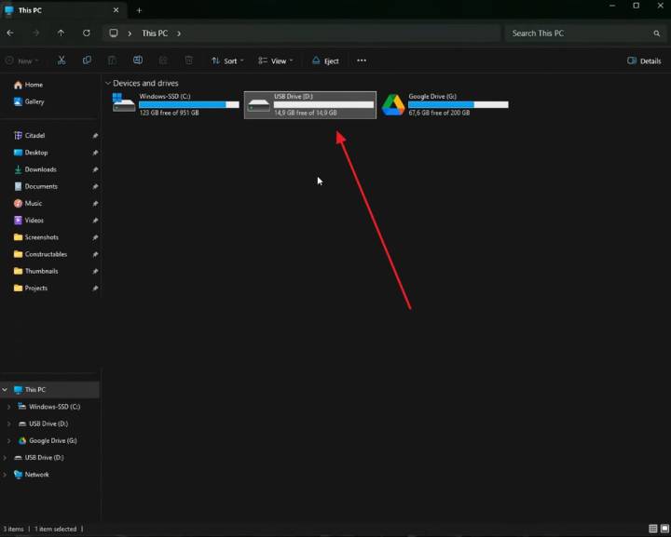Expand Windows-SSD (C:) tree node
Screen dimensions: 671x537
coord(9,407)
